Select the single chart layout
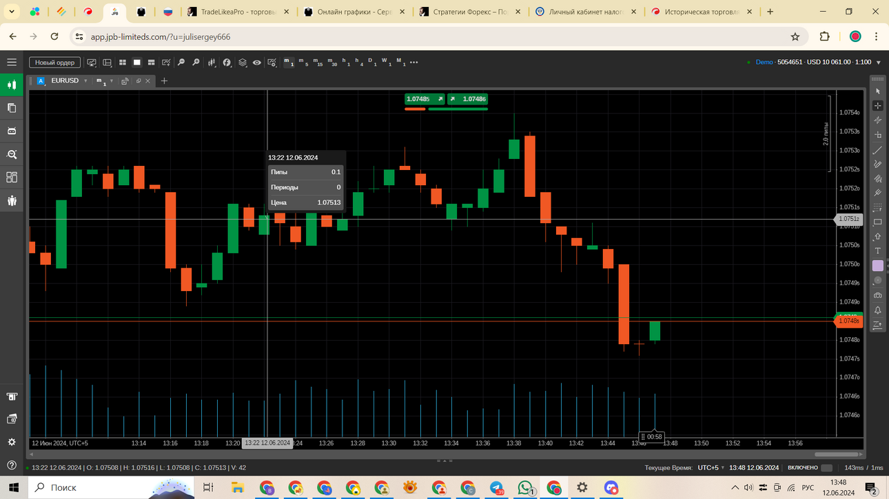This screenshot has height=499, width=889. pos(137,62)
